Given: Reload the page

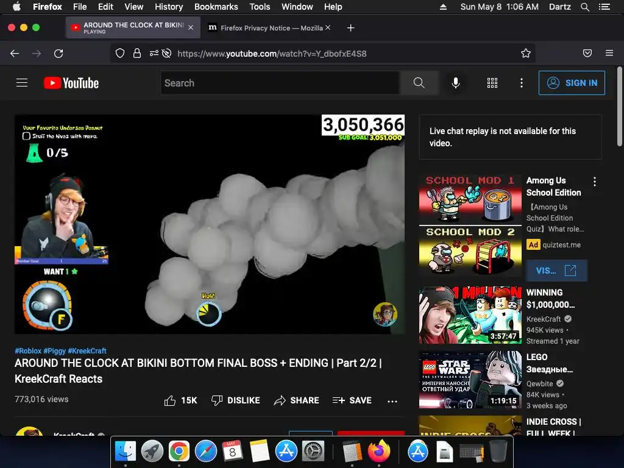Looking at the screenshot, I should click(58, 54).
